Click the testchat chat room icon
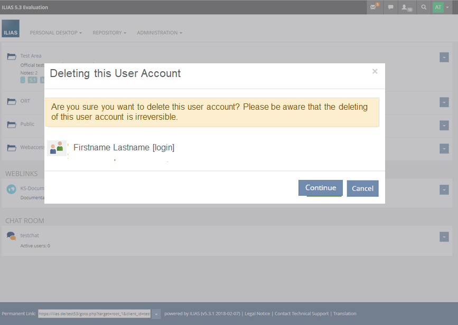 [x=11, y=236]
